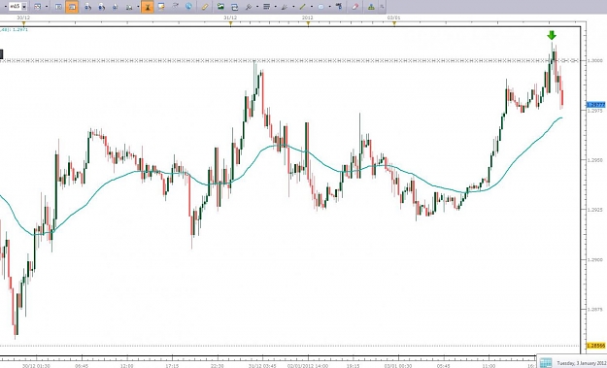The image size is (607, 368).
Task: Click the 30/12 01:30 time axis label
Action: click(x=36, y=366)
